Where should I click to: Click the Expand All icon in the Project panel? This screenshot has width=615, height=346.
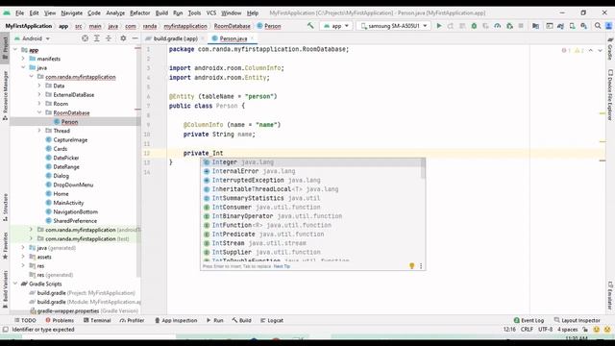click(x=96, y=38)
